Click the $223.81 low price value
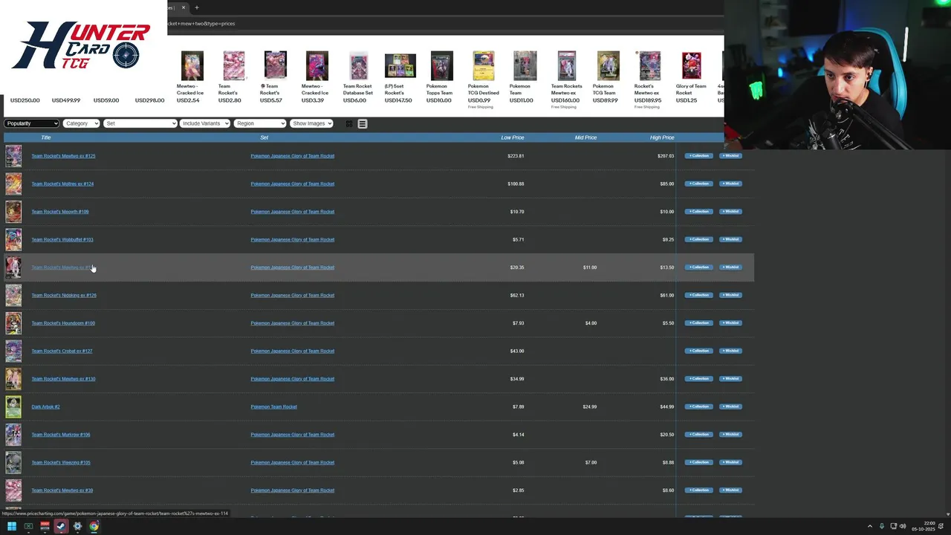Viewport: 951px width, 535px height. pos(516,156)
